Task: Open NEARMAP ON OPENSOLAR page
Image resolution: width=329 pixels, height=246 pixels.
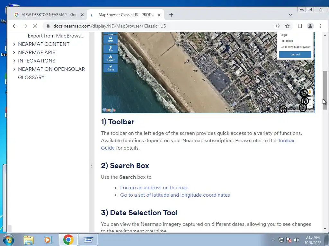Action: click(51, 69)
